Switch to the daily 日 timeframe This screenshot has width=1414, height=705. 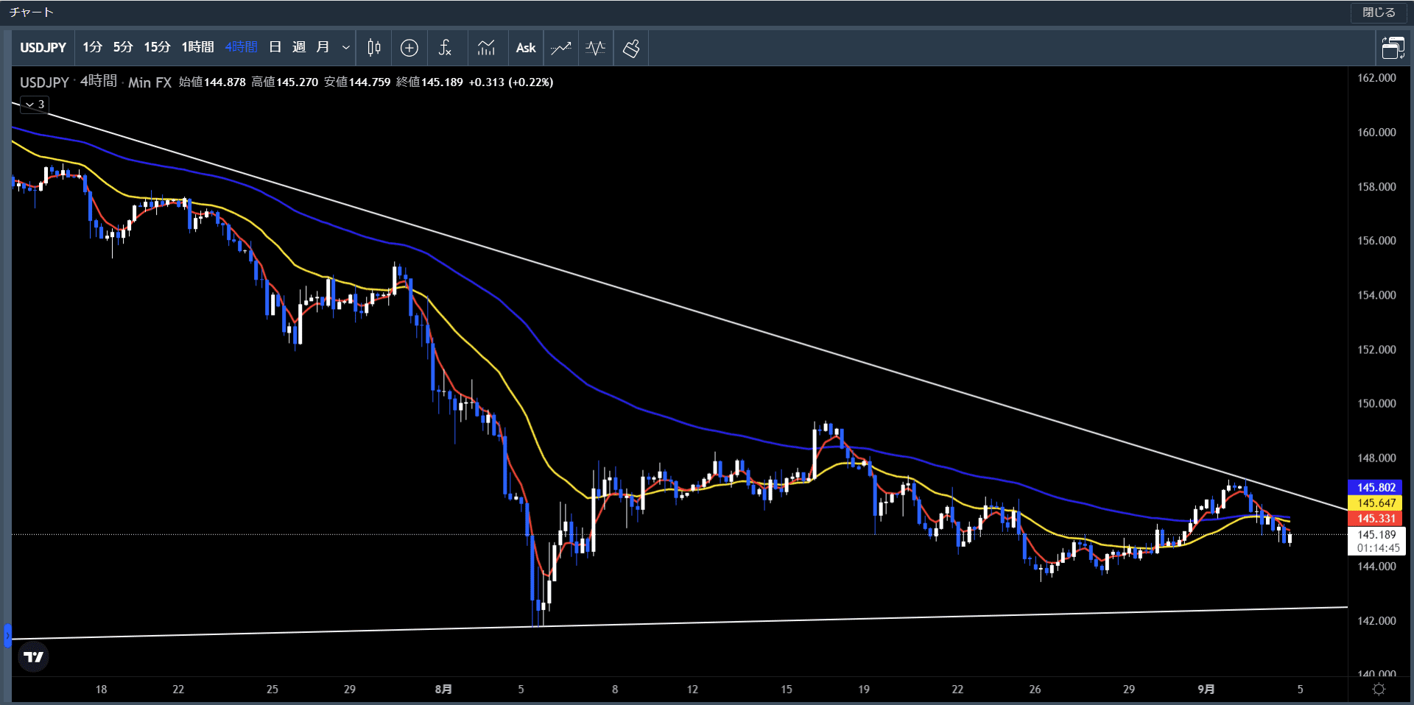pyautogui.click(x=275, y=48)
